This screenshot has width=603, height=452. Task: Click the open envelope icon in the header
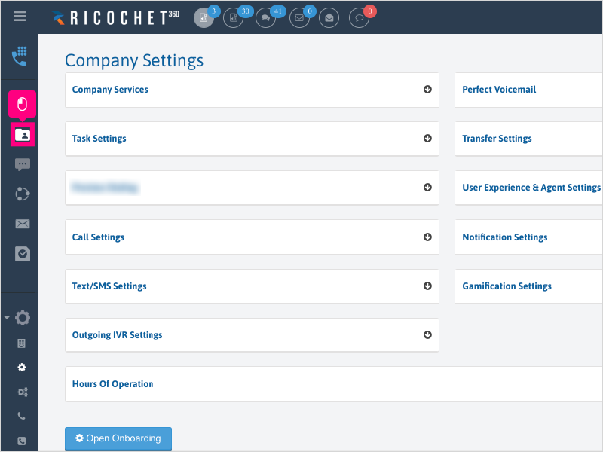coord(329,17)
